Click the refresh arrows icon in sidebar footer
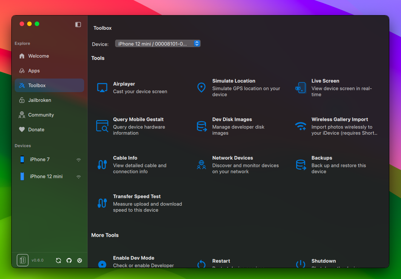 coord(58,261)
